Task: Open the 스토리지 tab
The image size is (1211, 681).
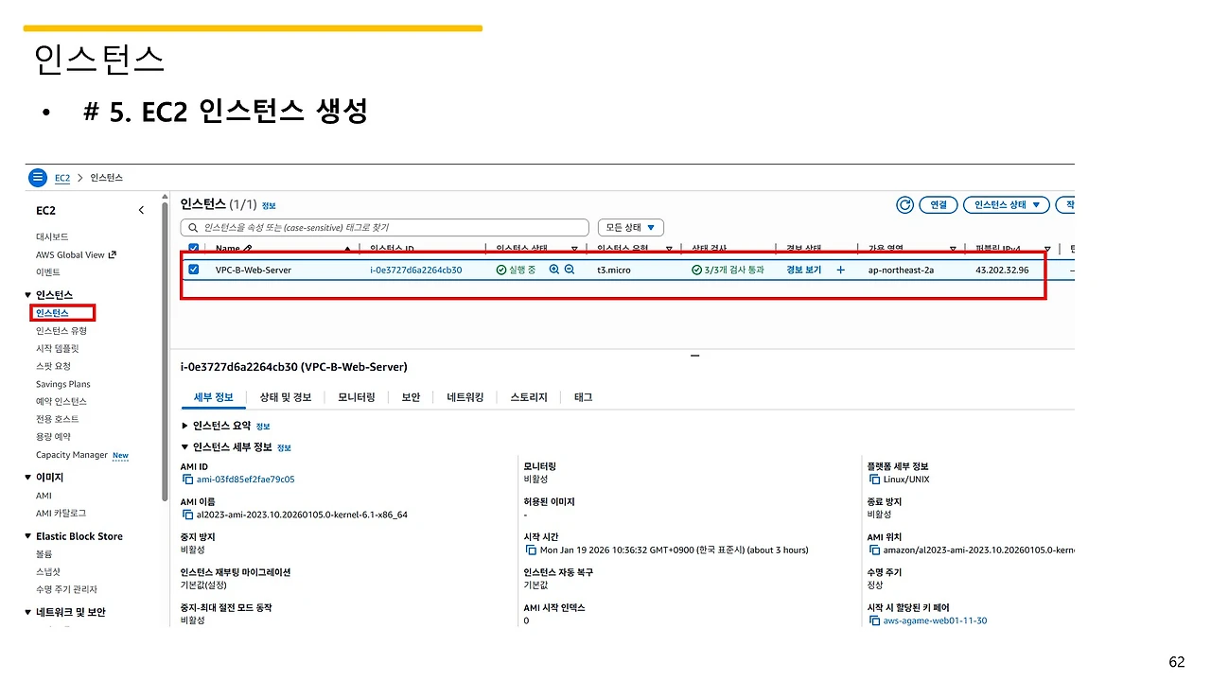Action: tap(529, 397)
